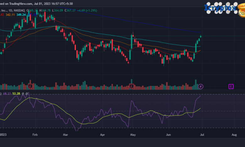The width and height of the screenshot is (245, 147).
Task: Click the 2023 label on time axis
Action: tap(3, 134)
